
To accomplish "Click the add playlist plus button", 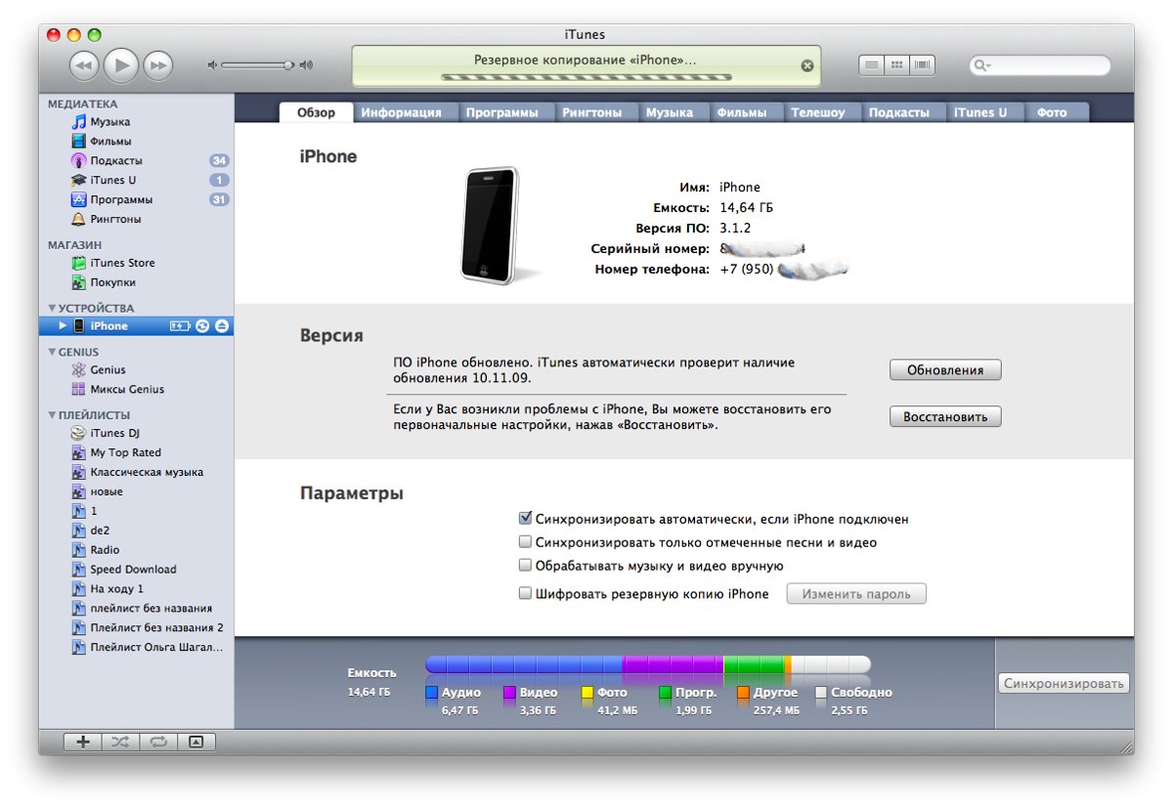I will click(83, 742).
